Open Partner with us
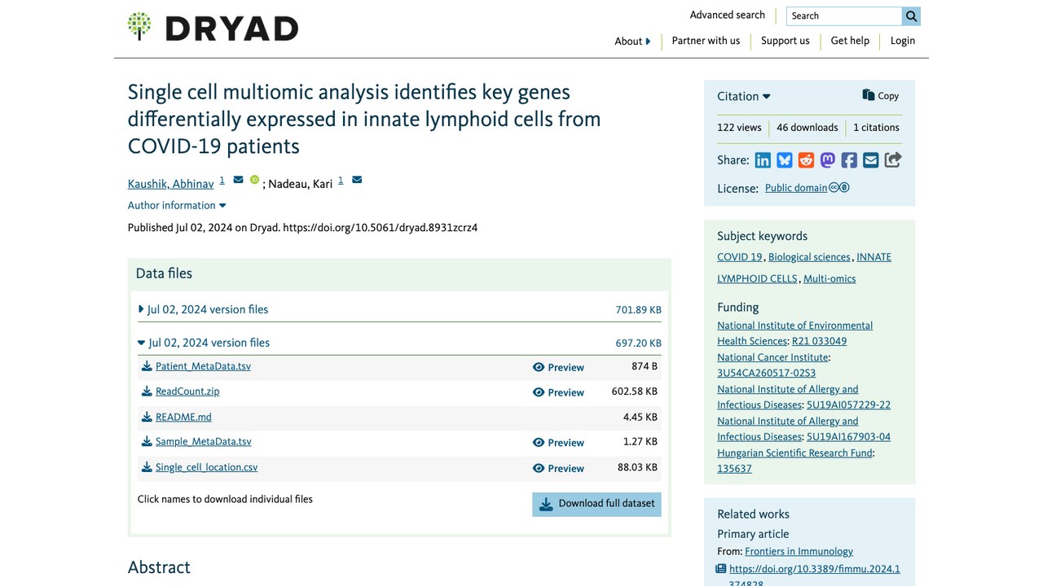1043x586 pixels. pyautogui.click(x=706, y=41)
